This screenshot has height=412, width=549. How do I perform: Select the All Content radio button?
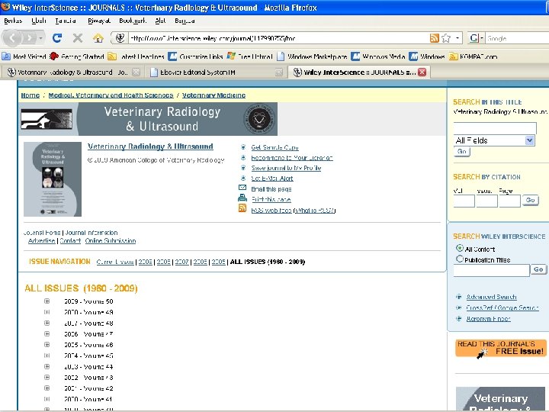(x=460, y=248)
